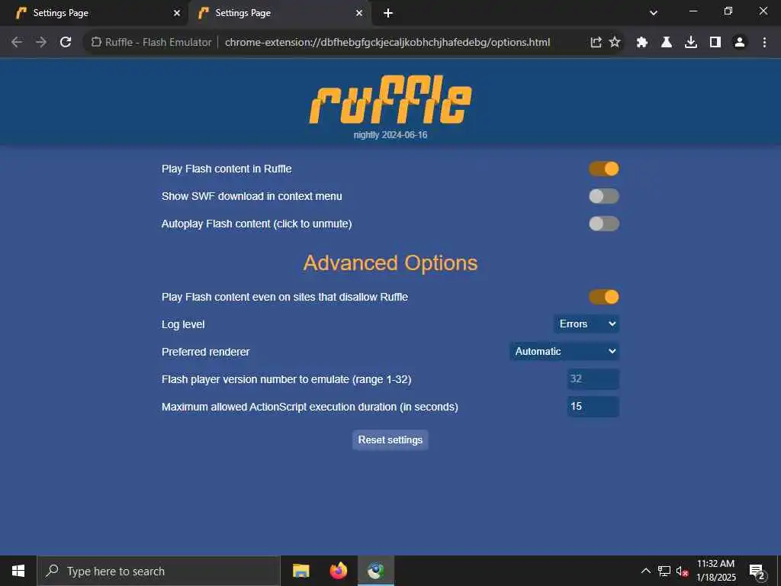Screen dimensions: 781x586
Task: Click the 'nightly 2024-06-16' version text
Action: click(x=390, y=135)
